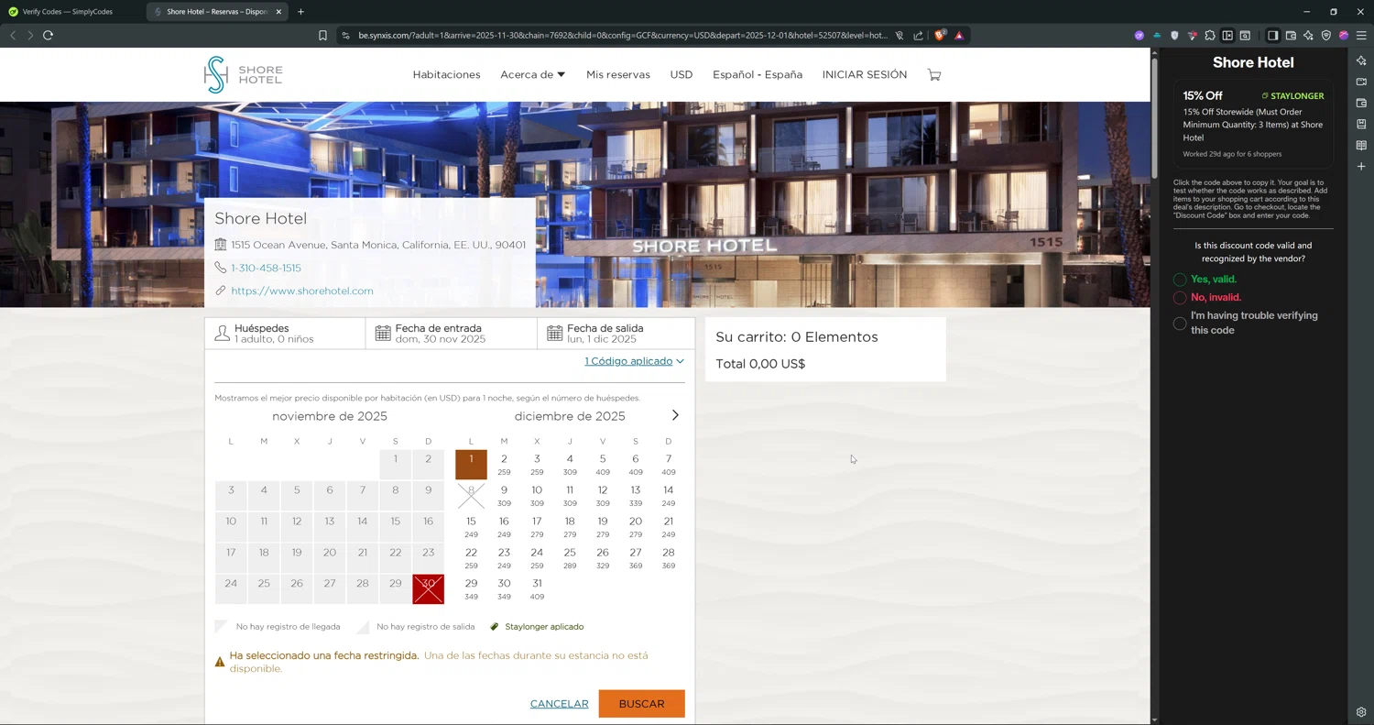Toggle the browser sidebar panel icon
The image size is (1374, 725).
pyautogui.click(x=1272, y=36)
